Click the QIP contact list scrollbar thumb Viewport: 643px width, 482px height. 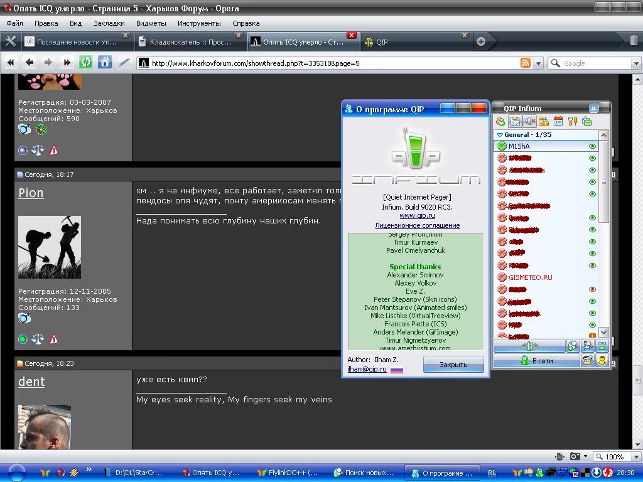[x=603, y=182]
